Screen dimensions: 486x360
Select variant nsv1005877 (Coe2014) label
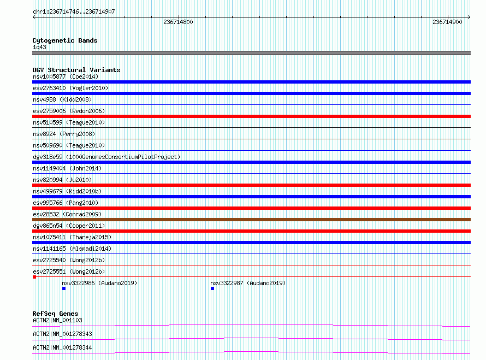66,76
